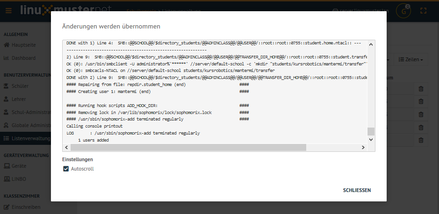Open Dashboard from sidebar
This screenshot has height=214, width=439.
pos(20,58)
